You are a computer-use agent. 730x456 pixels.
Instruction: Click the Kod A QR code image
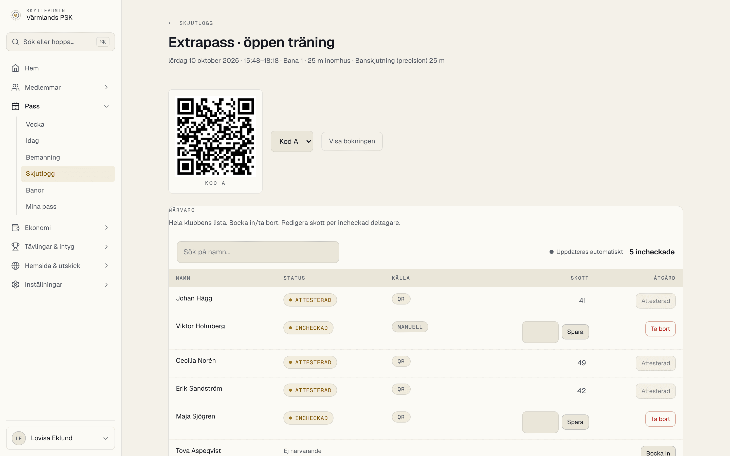click(x=215, y=136)
